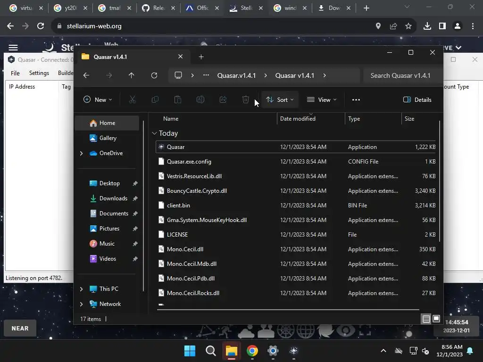
Task: Select Gallery in navigation pane
Action: coord(107,138)
